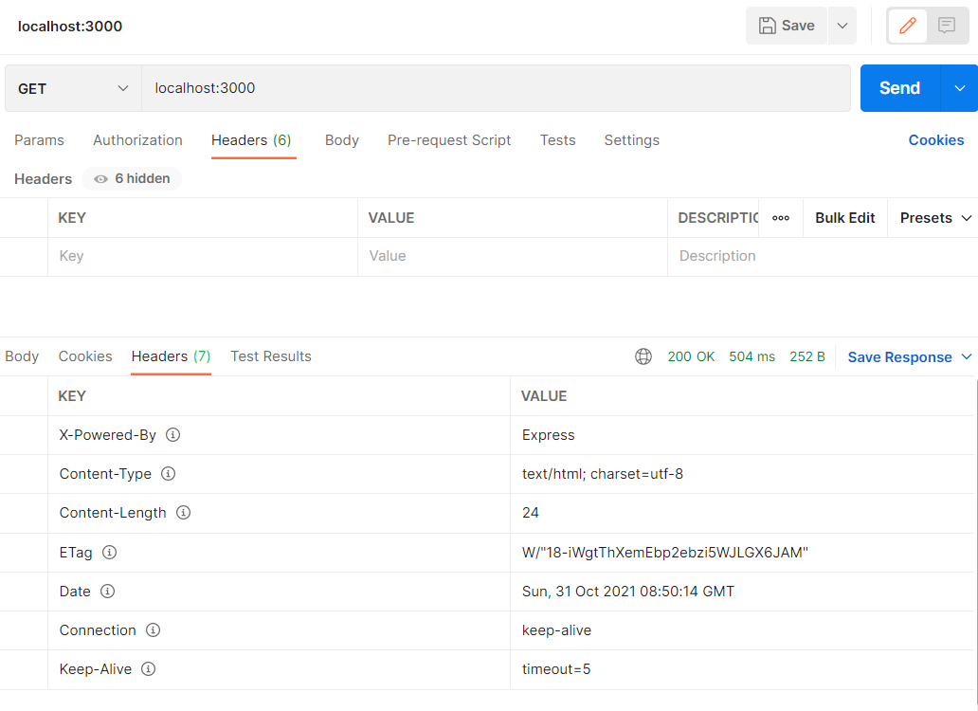This screenshot has width=978, height=711.
Task: Open the Cookies link
Action: click(935, 140)
